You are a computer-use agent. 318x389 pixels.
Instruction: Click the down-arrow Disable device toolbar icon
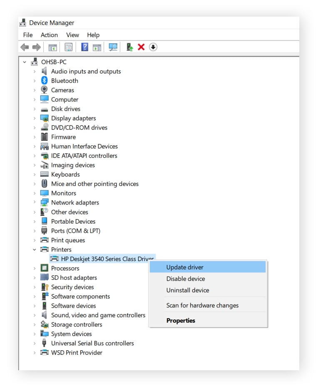tap(153, 47)
